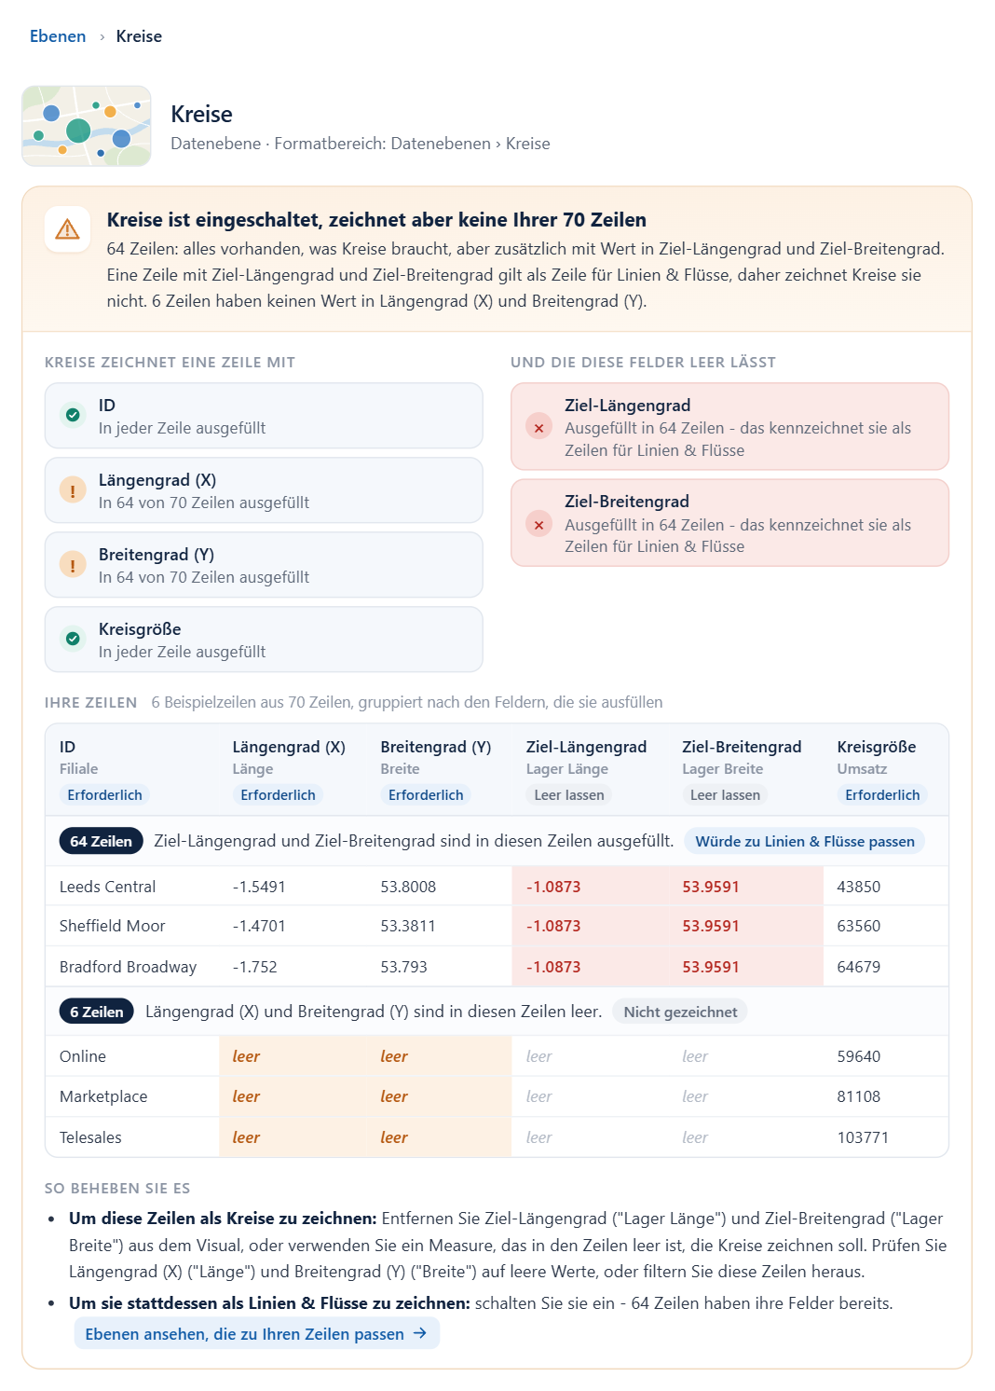
Task: Click the red X icon beside Ziel-Breitengrad
Action: tap(538, 524)
